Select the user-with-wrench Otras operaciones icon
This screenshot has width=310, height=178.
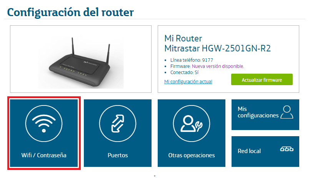(192, 124)
